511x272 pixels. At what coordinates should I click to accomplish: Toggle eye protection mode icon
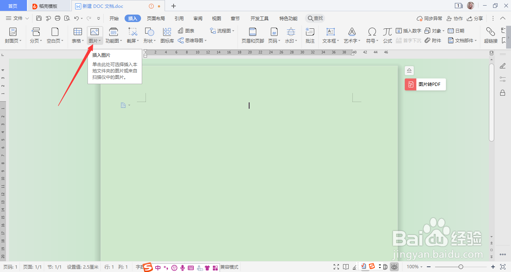[x=394, y=267]
